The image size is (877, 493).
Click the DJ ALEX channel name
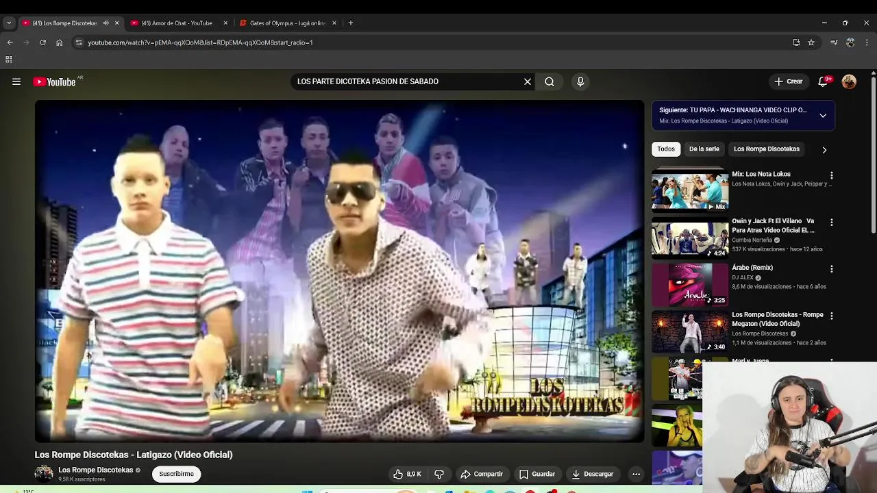click(742, 278)
